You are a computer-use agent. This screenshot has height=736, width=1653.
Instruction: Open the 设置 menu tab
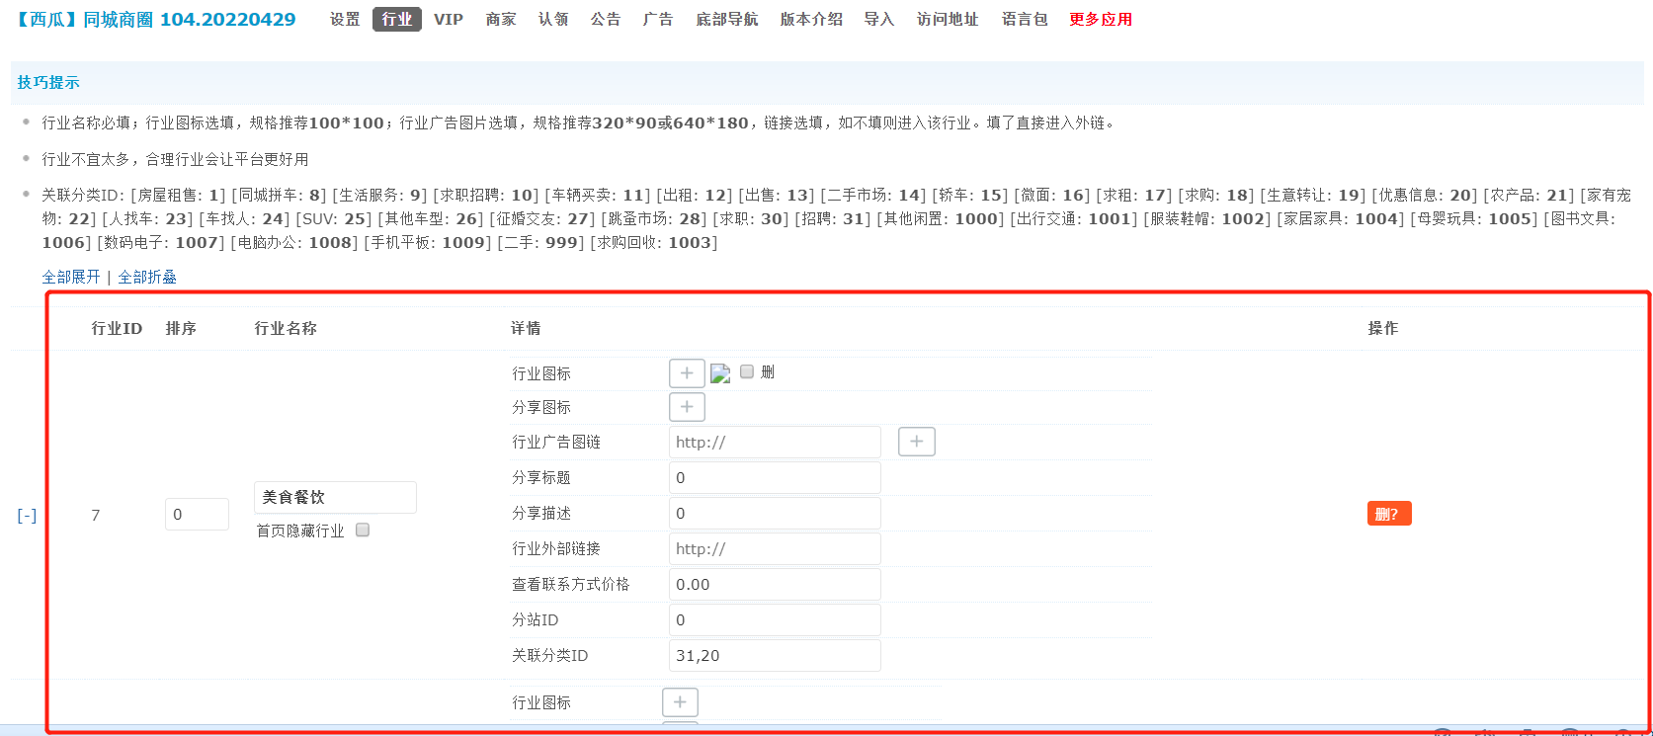coord(345,19)
